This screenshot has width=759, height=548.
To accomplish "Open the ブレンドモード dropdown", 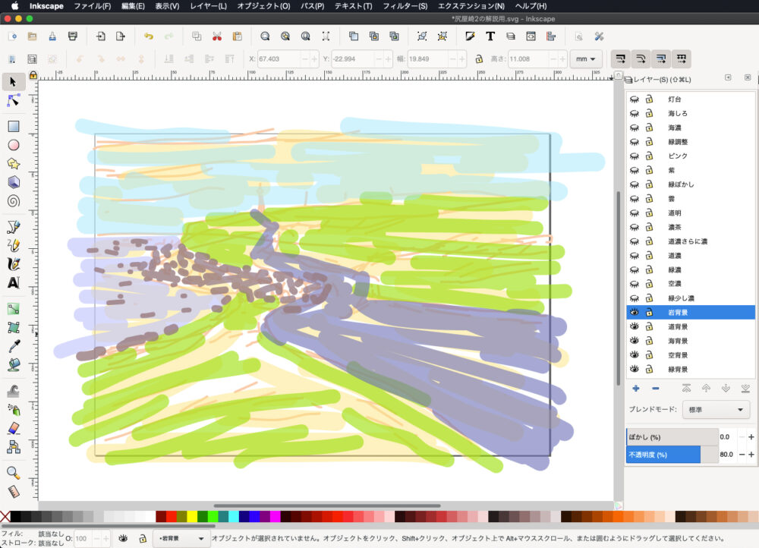I will point(716,410).
